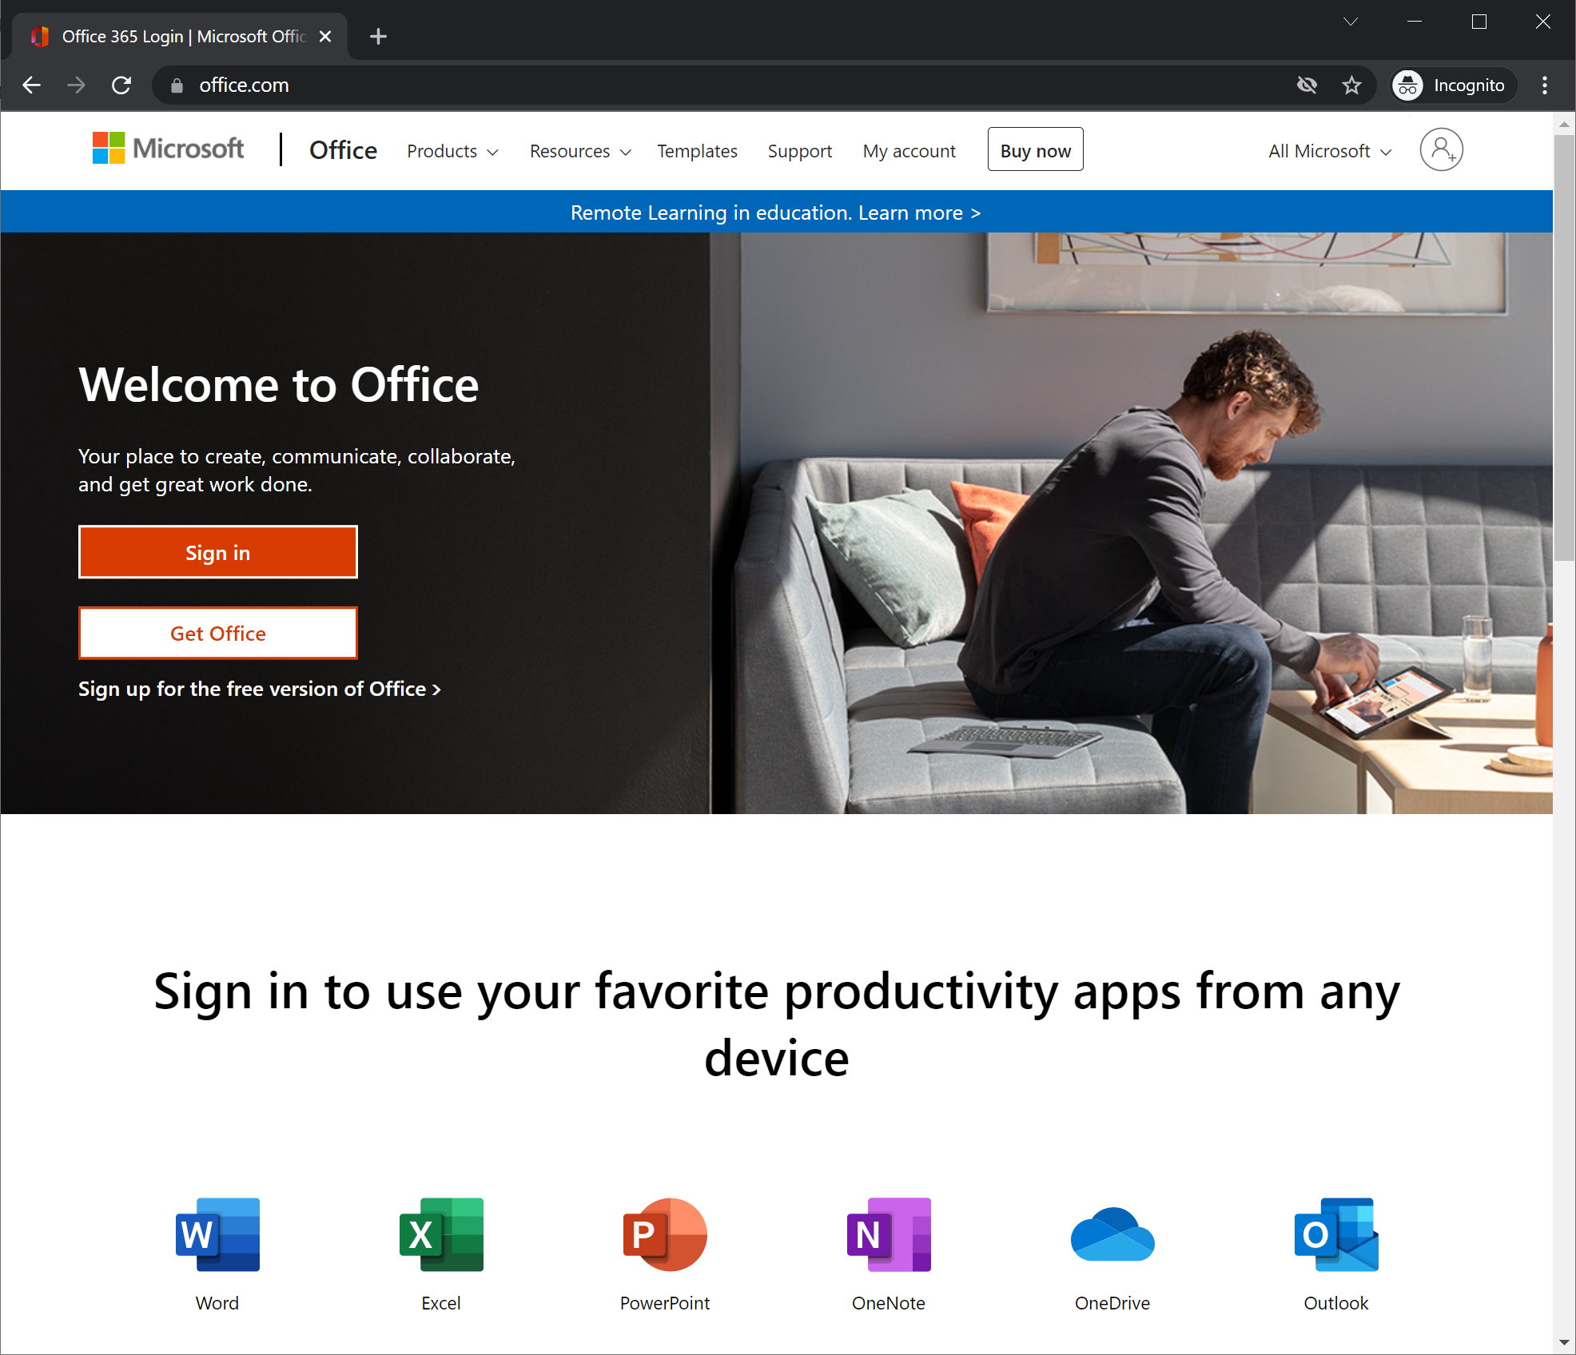Image resolution: width=1576 pixels, height=1355 pixels.
Task: Click the office.com address bar
Action: pos(719,85)
